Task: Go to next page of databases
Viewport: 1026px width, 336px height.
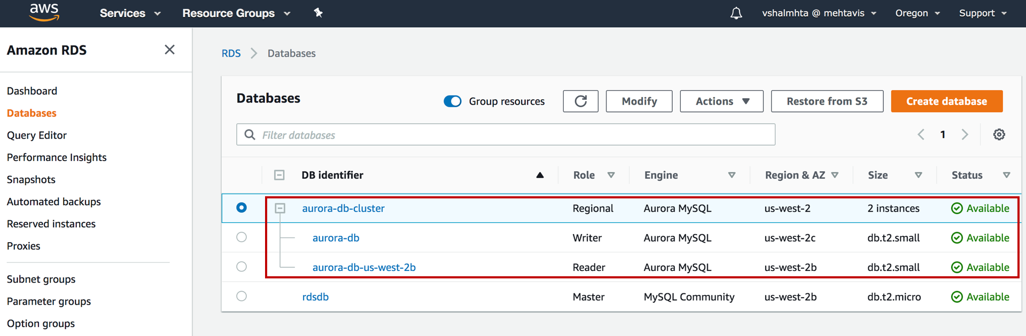Action: (965, 134)
